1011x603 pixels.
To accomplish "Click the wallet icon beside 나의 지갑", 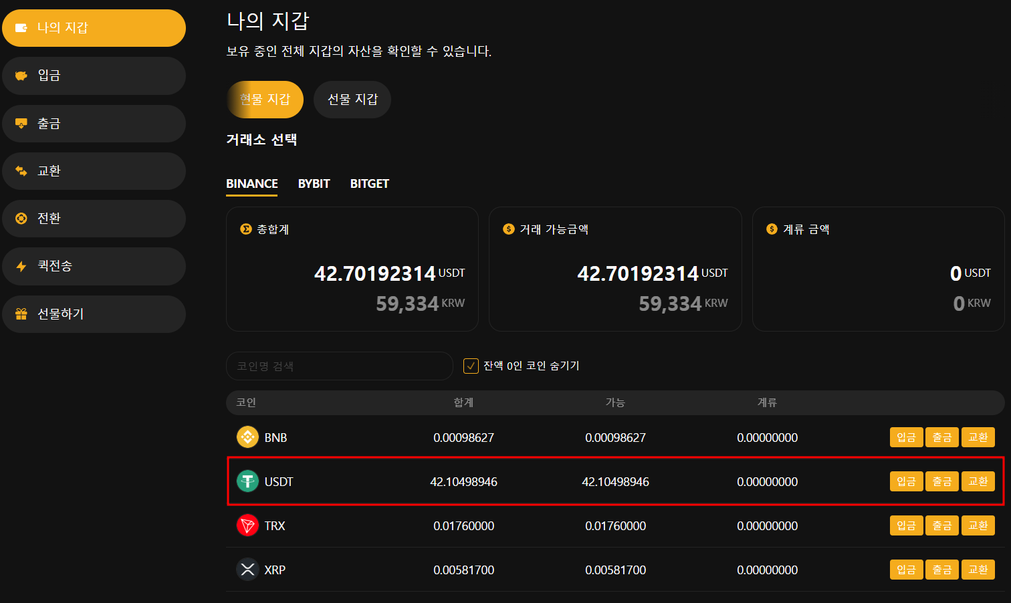I will [x=21, y=27].
